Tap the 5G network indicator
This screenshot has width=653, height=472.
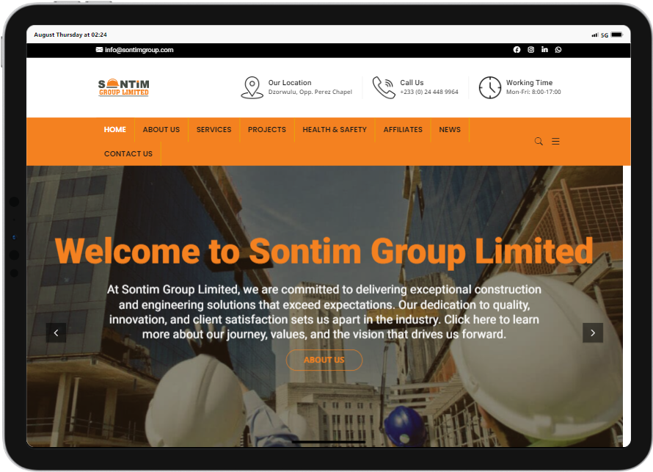[x=605, y=35]
